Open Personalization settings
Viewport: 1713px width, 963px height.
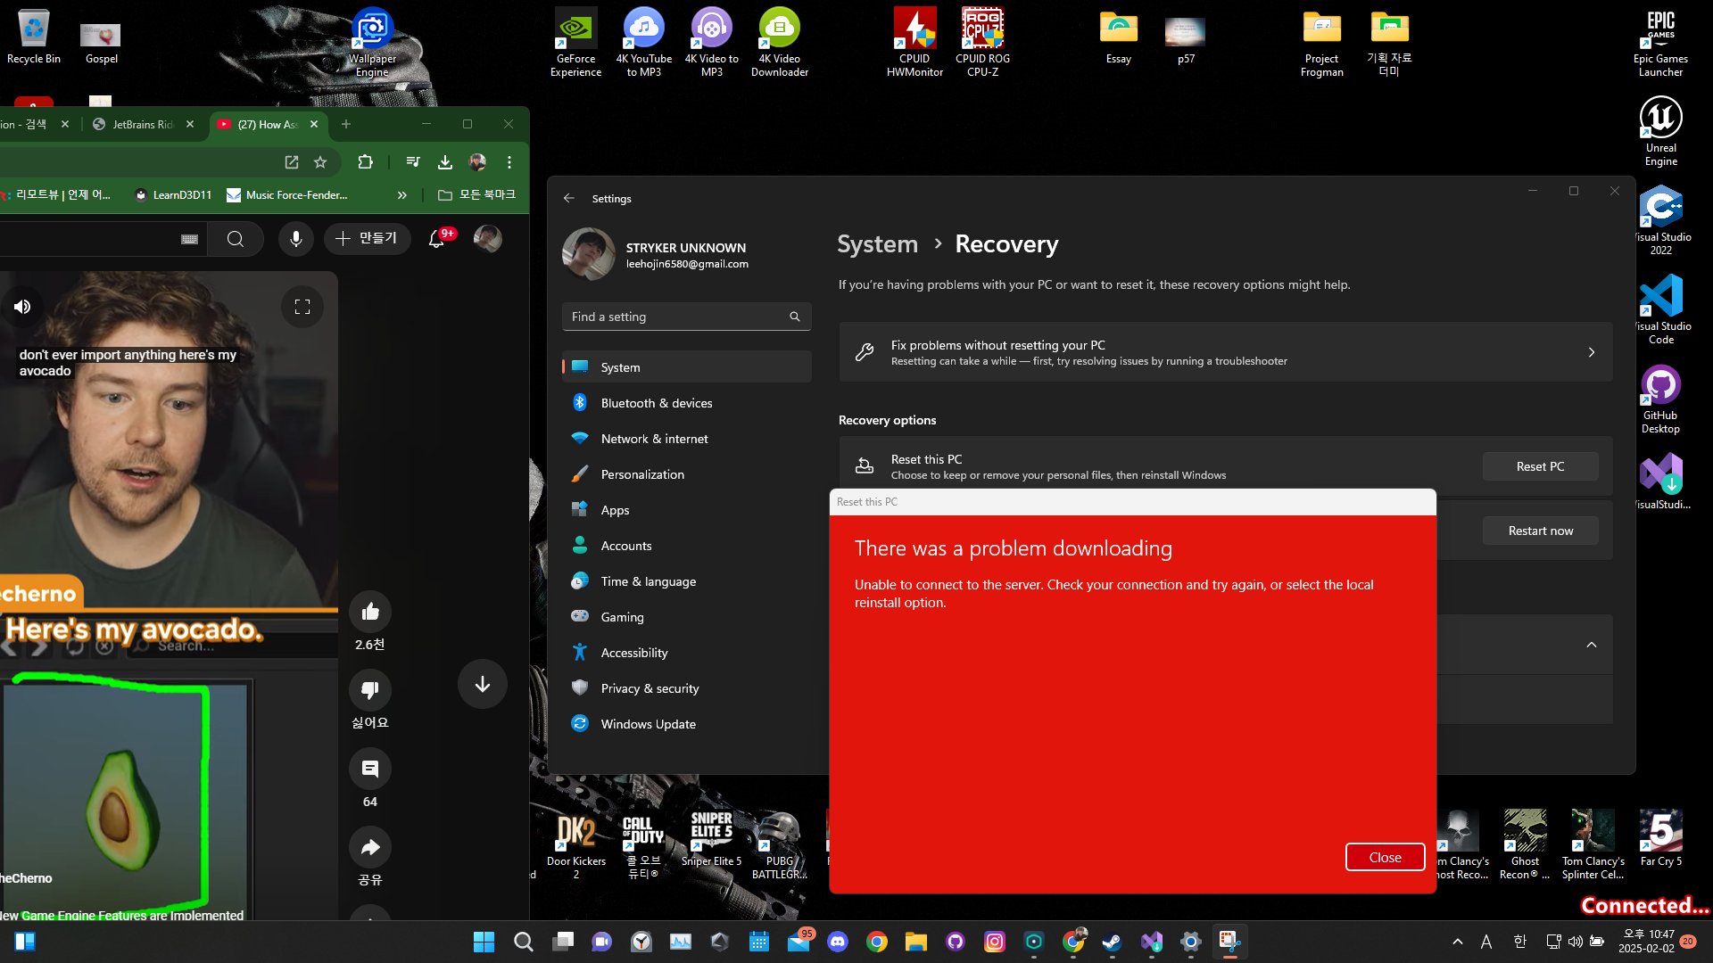coord(686,474)
